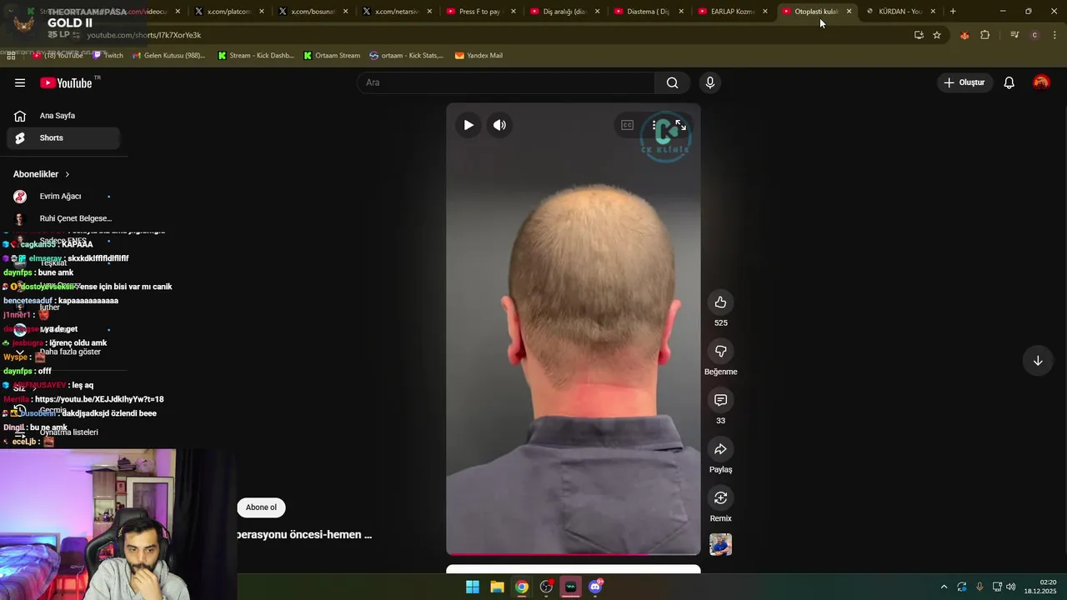Bookmark this page with star icon
Screen dimensions: 1067x600
[937, 35]
